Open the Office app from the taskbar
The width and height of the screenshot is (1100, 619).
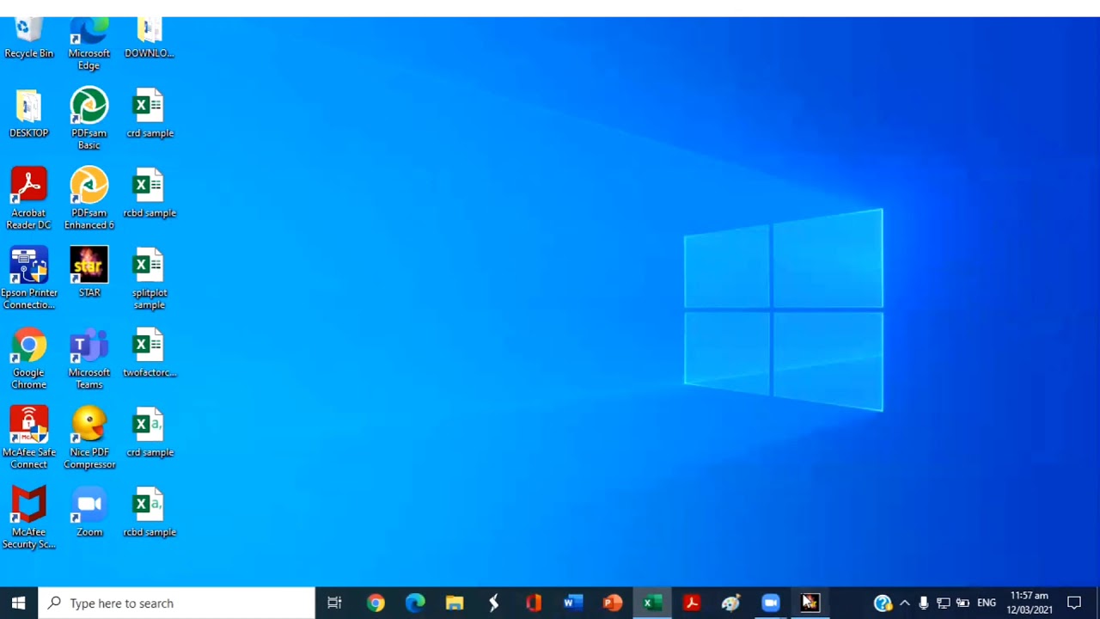[534, 603]
